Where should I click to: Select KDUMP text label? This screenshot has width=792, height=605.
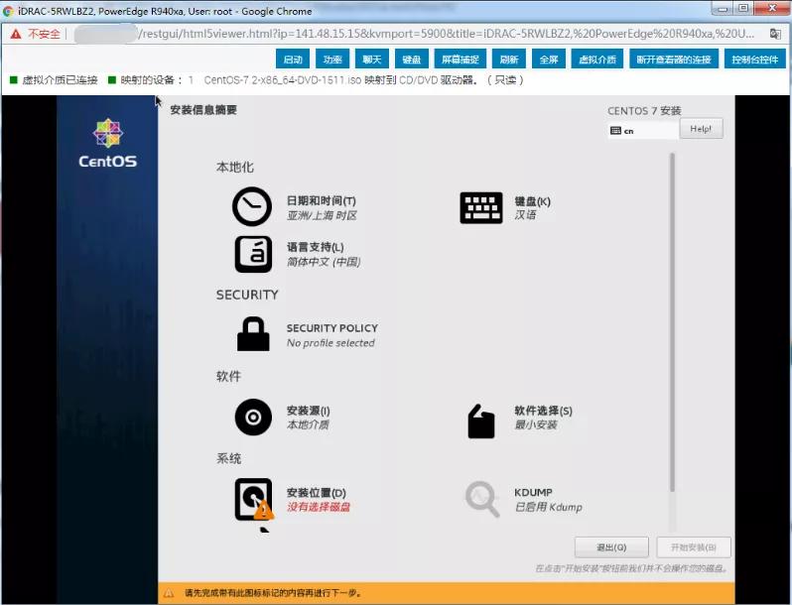point(533,493)
